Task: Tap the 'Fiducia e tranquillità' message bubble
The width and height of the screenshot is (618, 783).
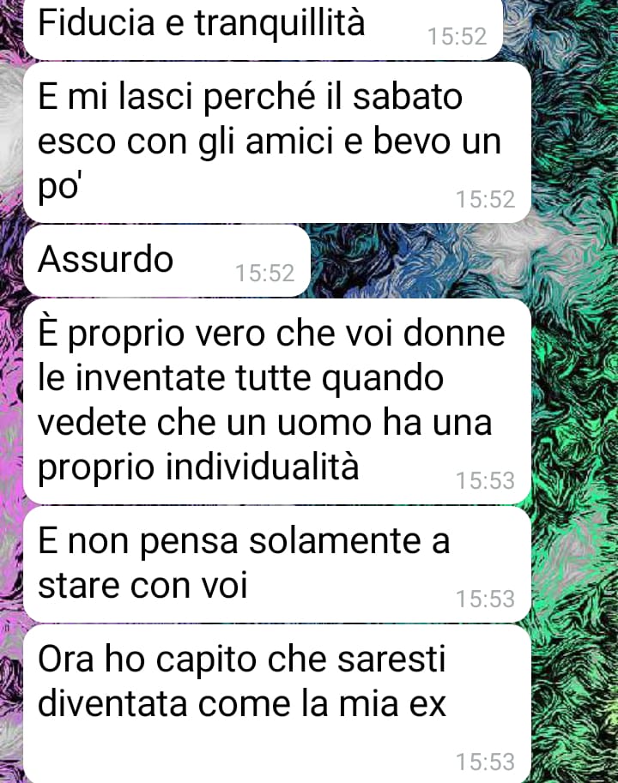Action: click(x=263, y=29)
